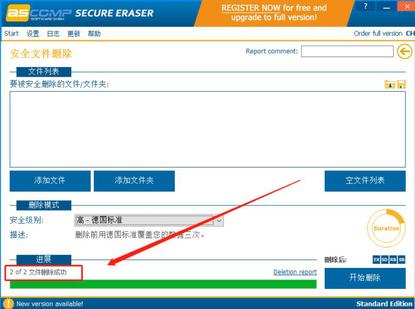
Task: Open the 日志 menu
Action: [x=53, y=34]
